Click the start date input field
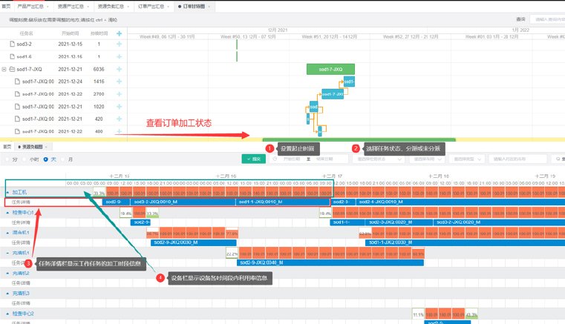This screenshot has height=324, width=565. (292, 159)
